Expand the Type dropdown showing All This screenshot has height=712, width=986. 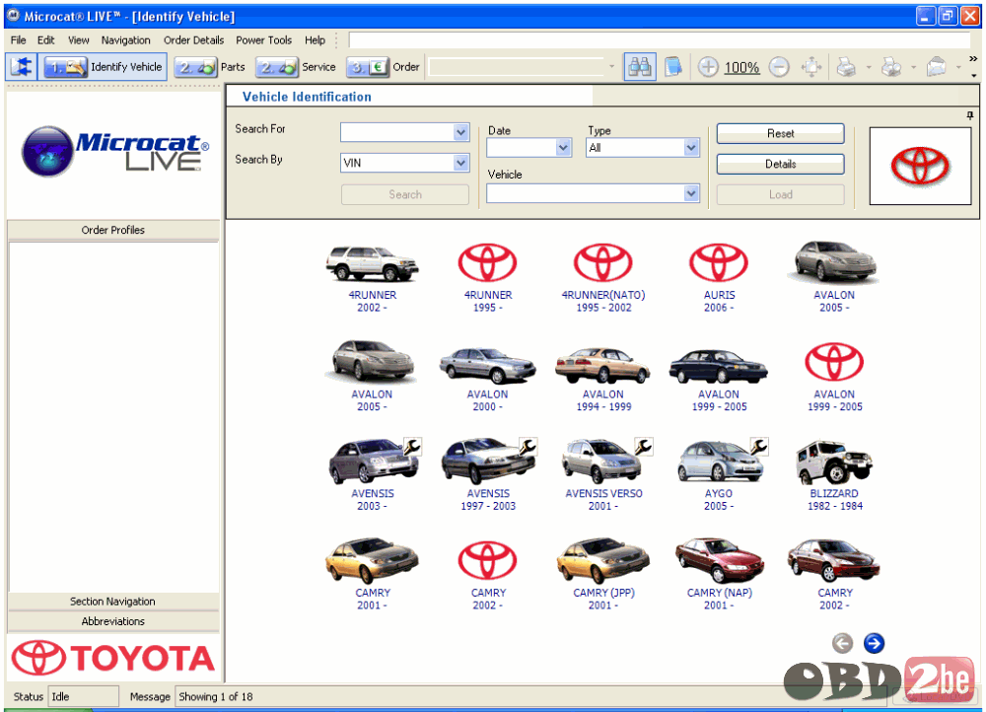click(x=691, y=148)
